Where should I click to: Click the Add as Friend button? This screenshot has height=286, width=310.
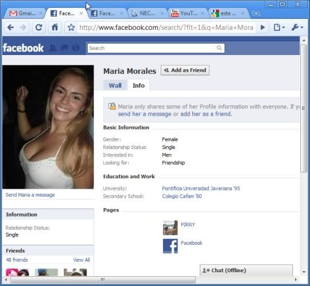[185, 70]
